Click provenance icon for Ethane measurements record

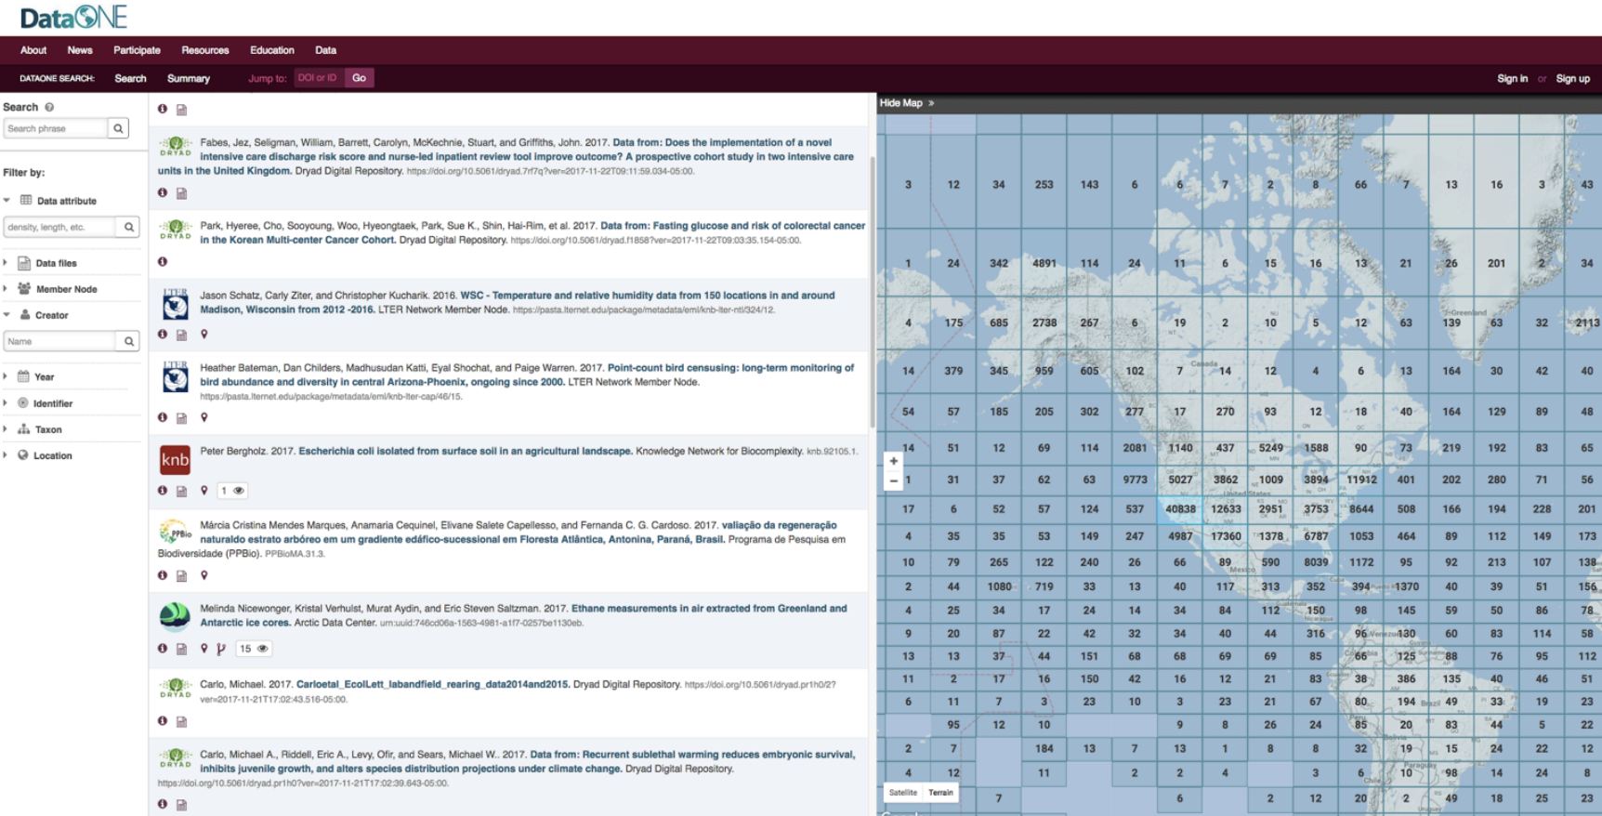[221, 649]
